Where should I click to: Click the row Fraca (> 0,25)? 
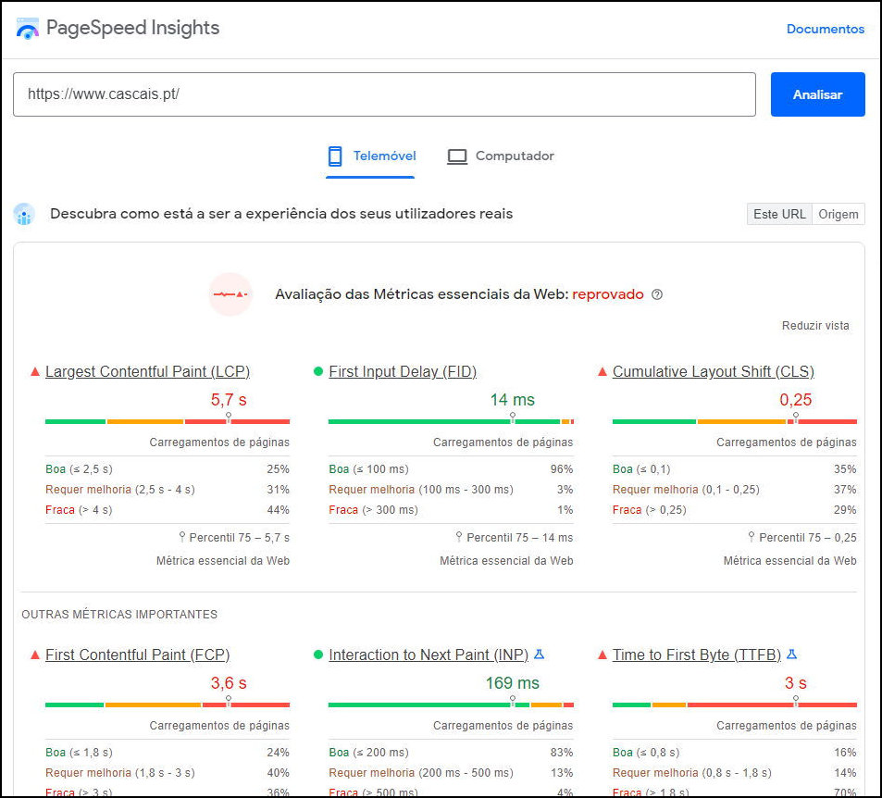(734, 509)
